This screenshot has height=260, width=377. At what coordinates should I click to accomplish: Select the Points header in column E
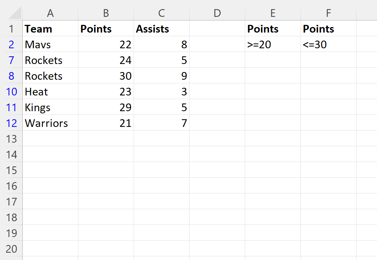(273, 29)
